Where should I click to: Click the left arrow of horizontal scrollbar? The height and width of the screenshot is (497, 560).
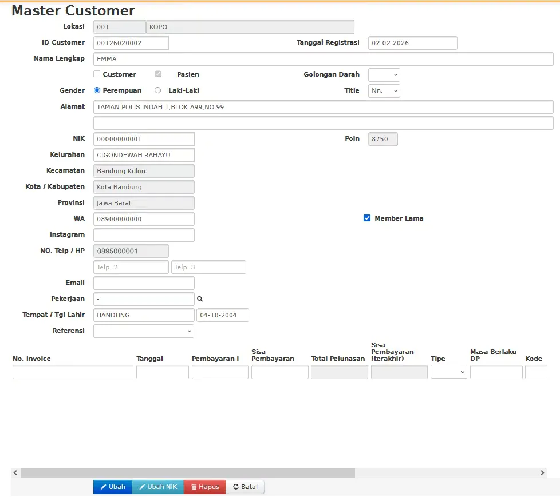pos(15,473)
